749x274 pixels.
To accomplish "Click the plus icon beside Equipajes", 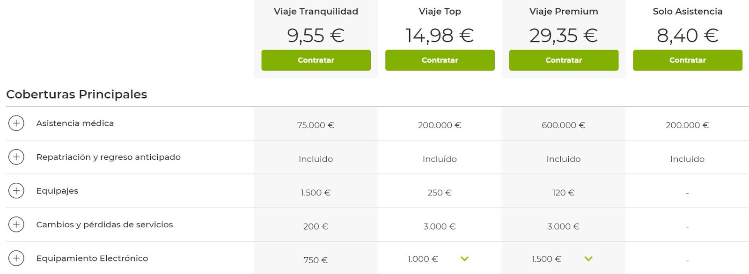I will 16,191.
